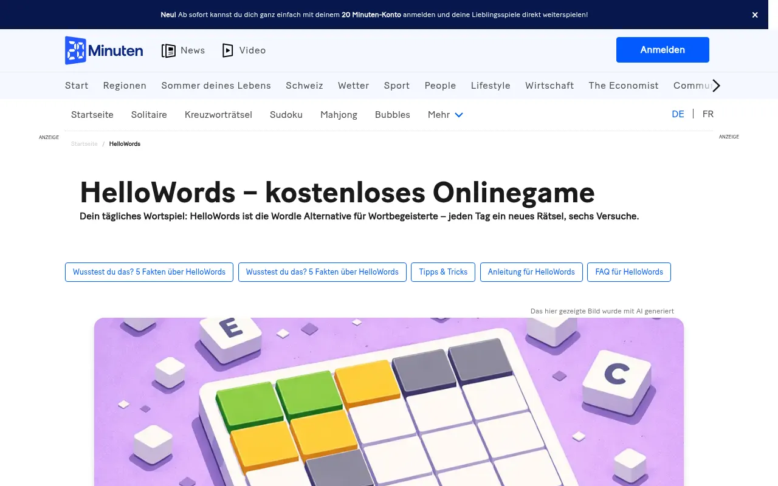Go to games Startseite tab

[92, 115]
